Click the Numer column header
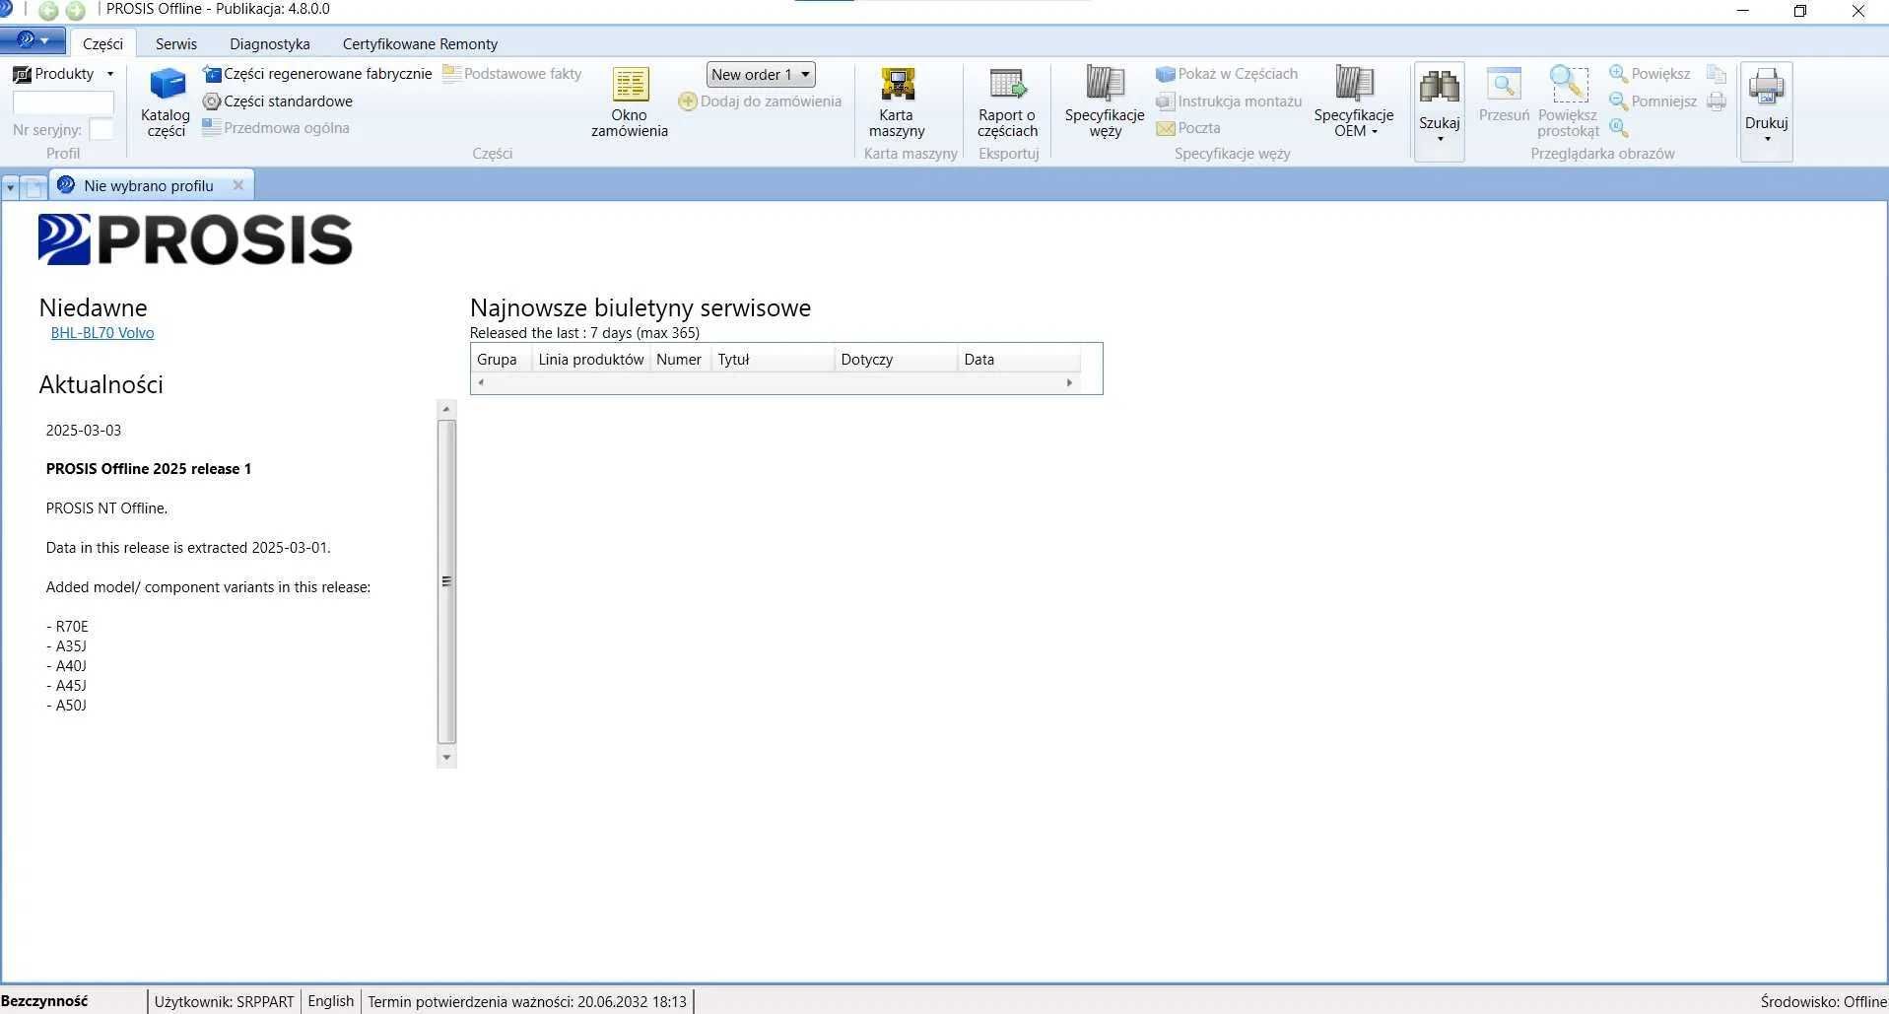This screenshot has width=1889, height=1014. tap(680, 360)
